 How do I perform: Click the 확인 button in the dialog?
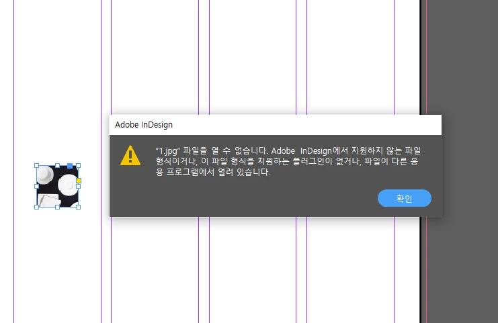click(x=405, y=198)
